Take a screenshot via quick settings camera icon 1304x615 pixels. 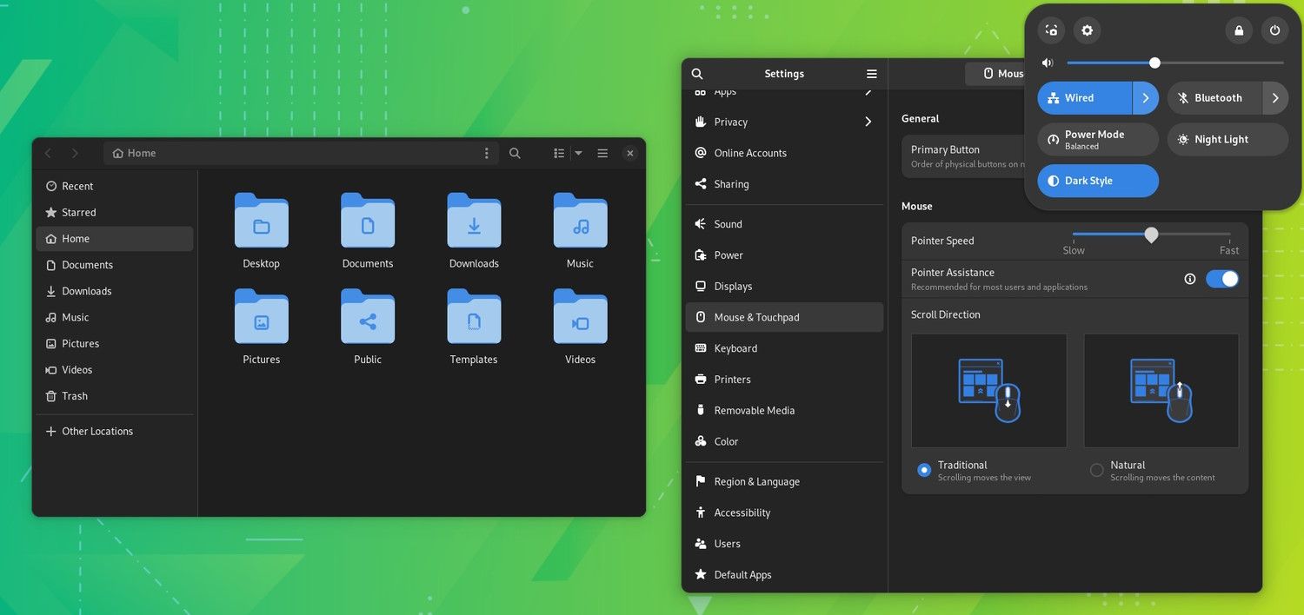[1051, 30]
